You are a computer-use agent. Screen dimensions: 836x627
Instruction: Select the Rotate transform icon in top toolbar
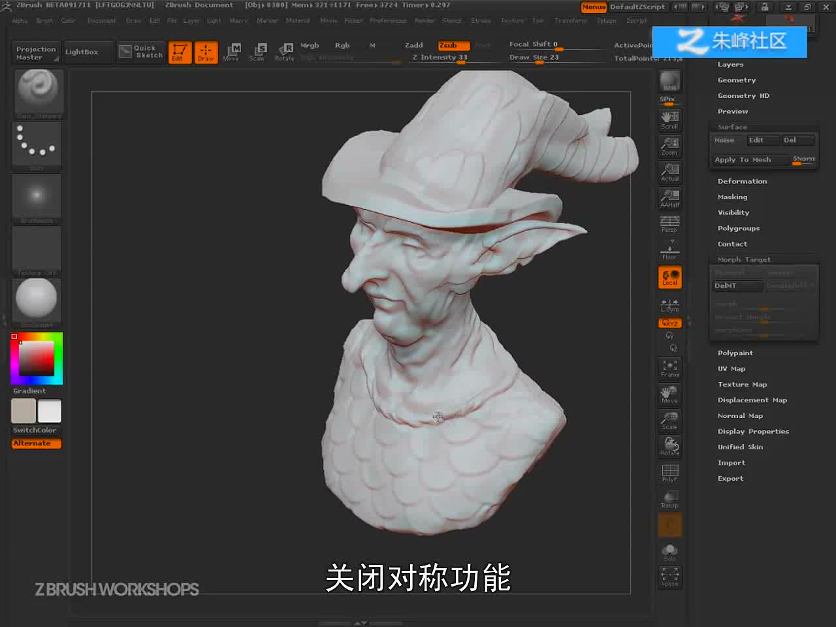click(284, 52)
